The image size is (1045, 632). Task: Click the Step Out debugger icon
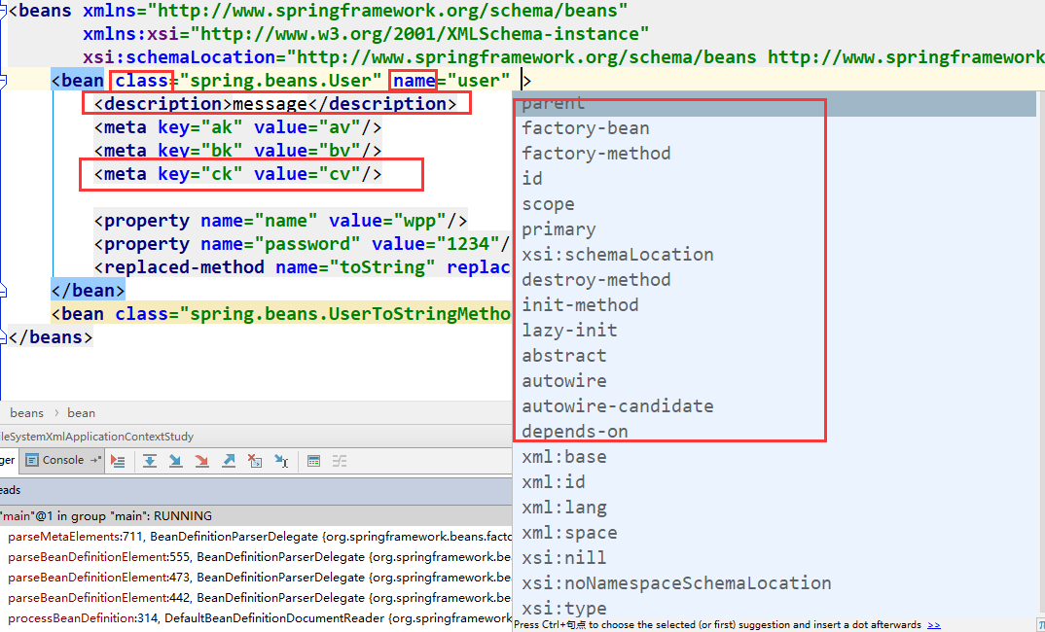[228, 461]
